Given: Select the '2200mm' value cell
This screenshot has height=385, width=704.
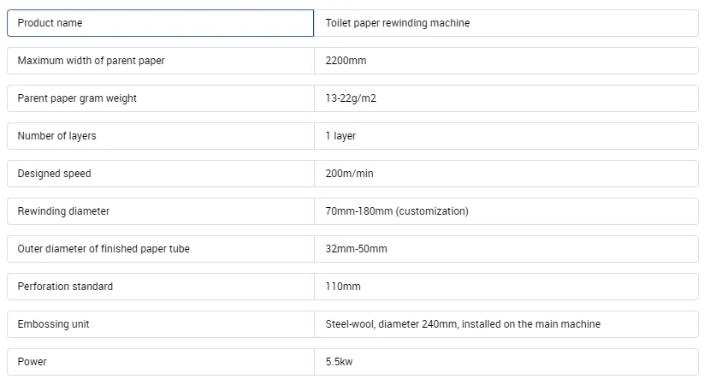Looking at the screenshot, I should [506, 61].
